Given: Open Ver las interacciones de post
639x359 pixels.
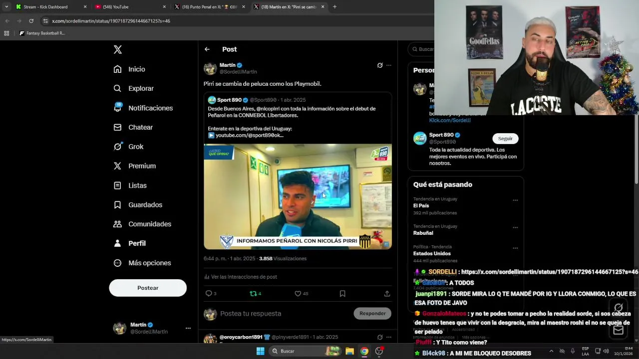Looking at the screenshot, I should coord(241,277).
